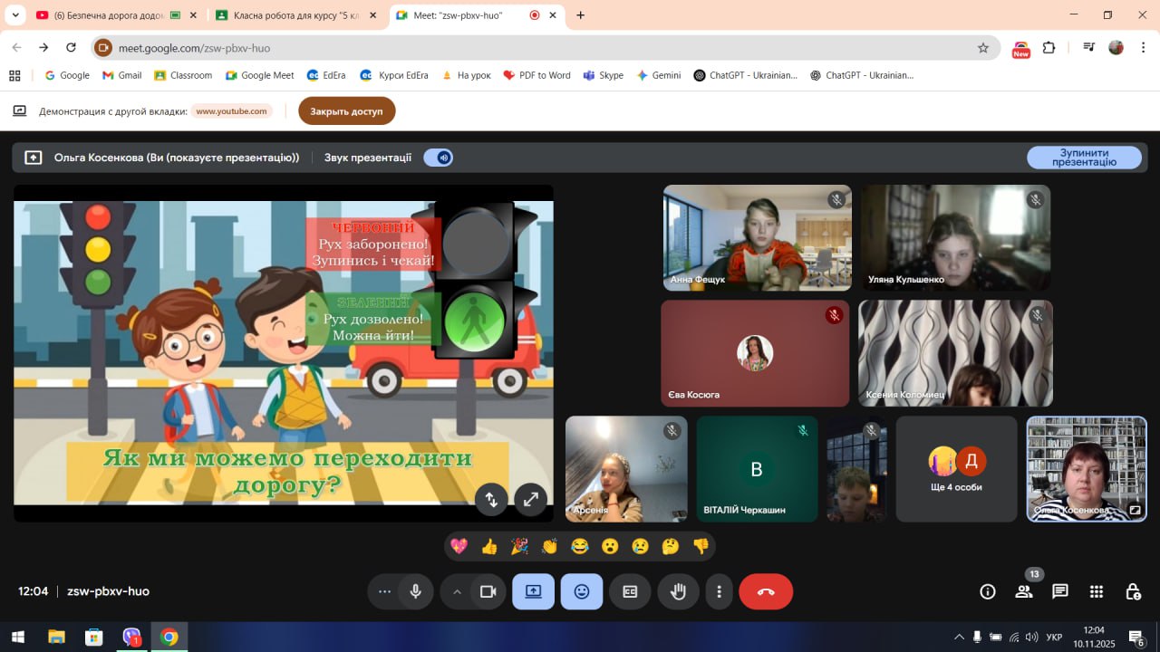Click "Зупинити презентацію" button

tap(1084, 158)
